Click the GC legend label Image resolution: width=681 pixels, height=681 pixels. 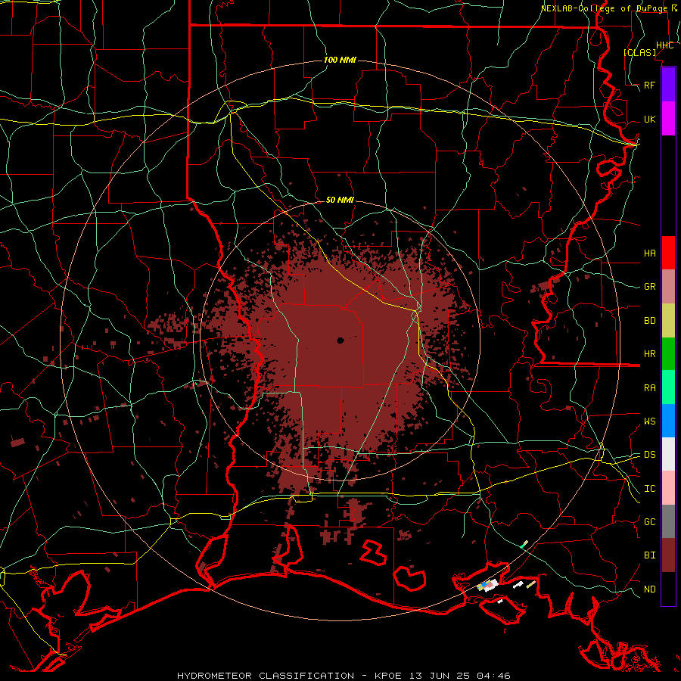click(x=649, y=521)
